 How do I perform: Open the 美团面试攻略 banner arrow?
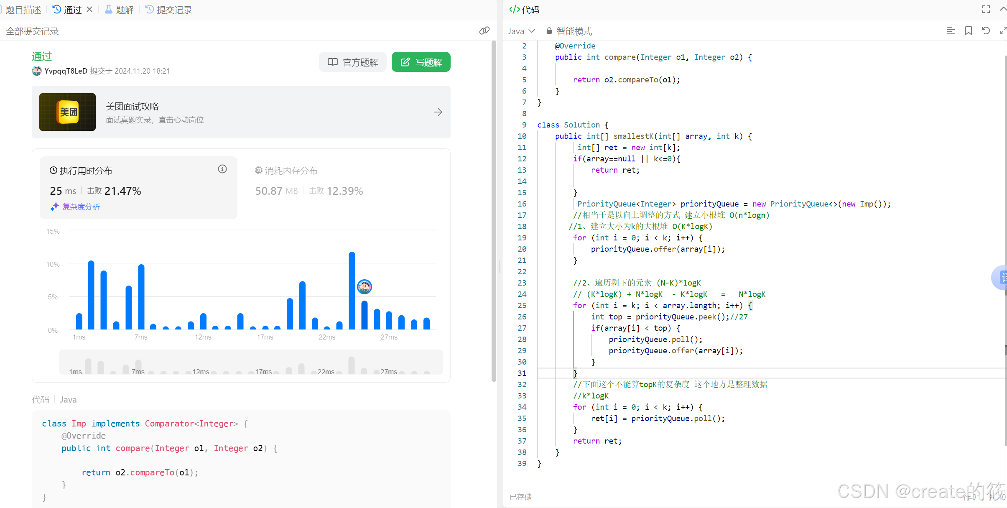438,112
